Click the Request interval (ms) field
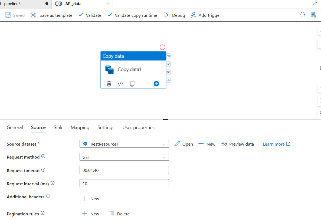 [124, 183]
